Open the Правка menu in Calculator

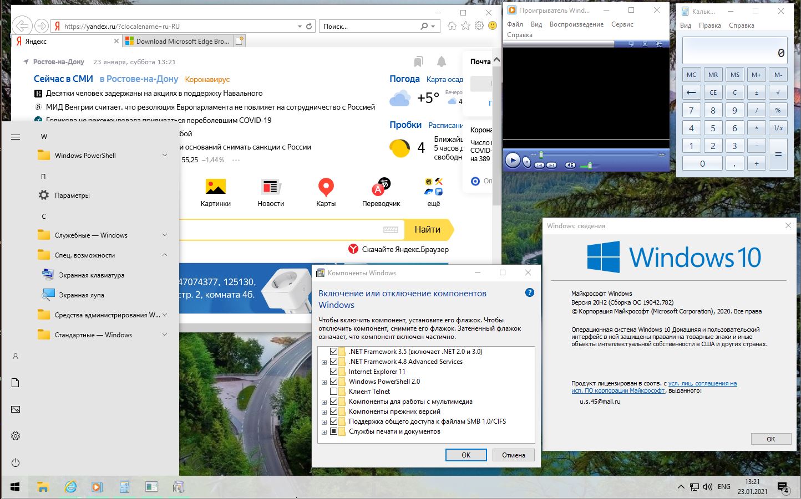pos(709,25)
